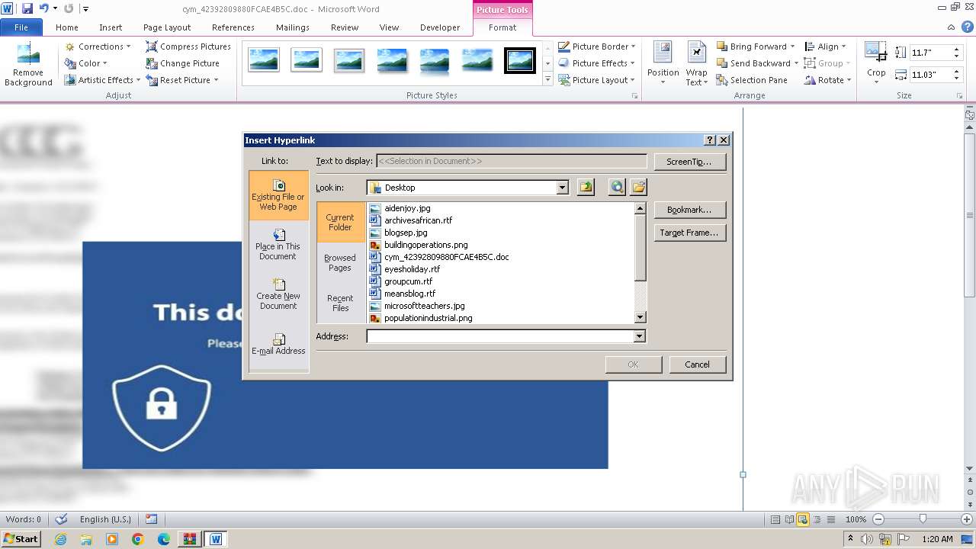The height and width of the screenshot is (549, 976).
Task: Select Place in This Document
Action: click(x=278, y=245)
